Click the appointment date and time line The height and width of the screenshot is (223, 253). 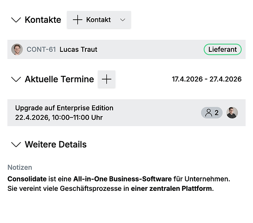(x=59, y=118)
